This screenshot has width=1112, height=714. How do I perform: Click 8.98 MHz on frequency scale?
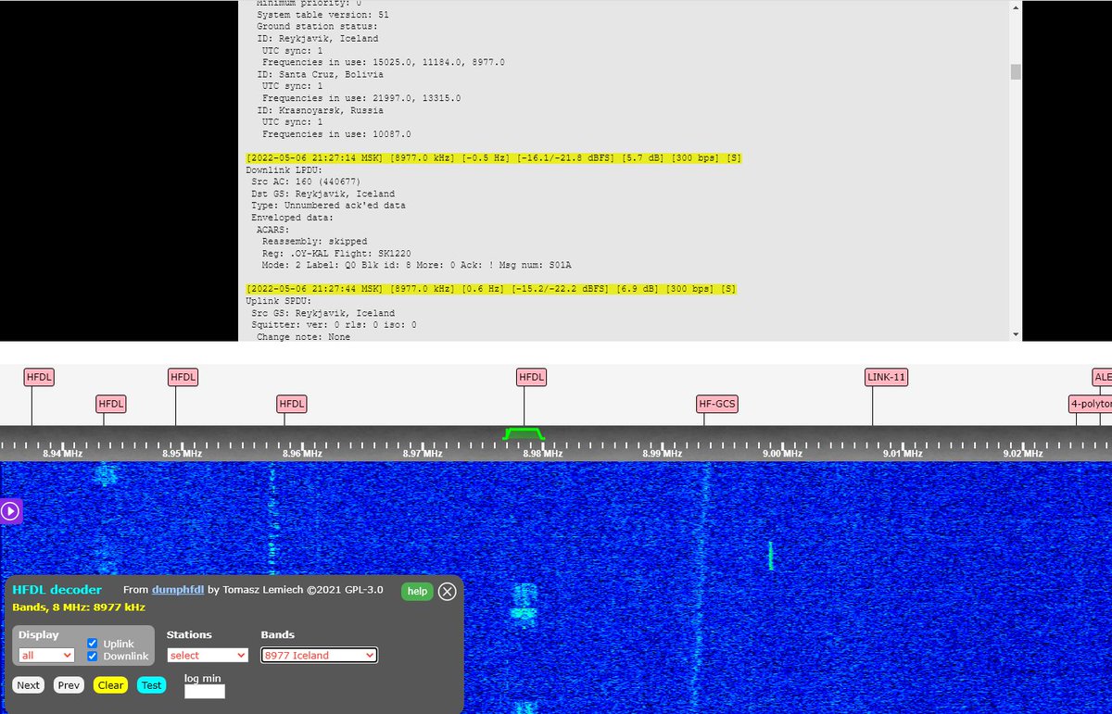541,454
